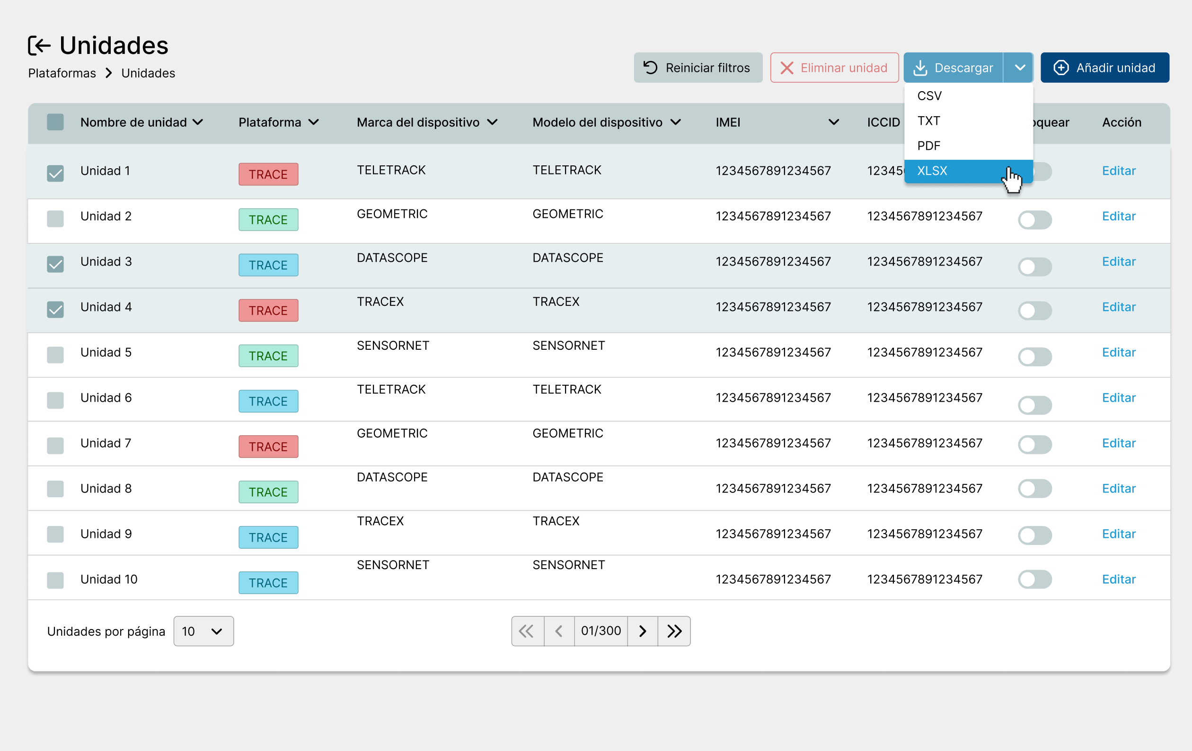Expand the Plataforma column filter

click(314, 122)
